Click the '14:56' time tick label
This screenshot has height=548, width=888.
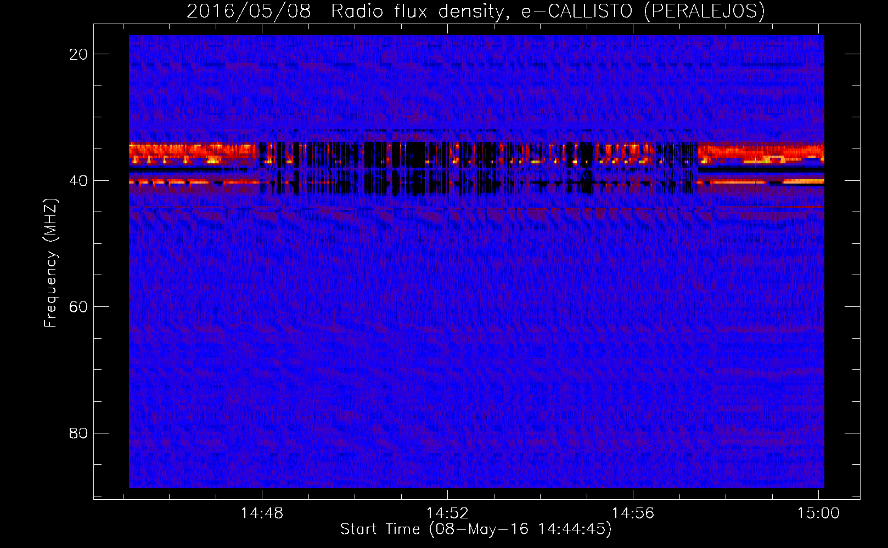[x=633, y=513]
